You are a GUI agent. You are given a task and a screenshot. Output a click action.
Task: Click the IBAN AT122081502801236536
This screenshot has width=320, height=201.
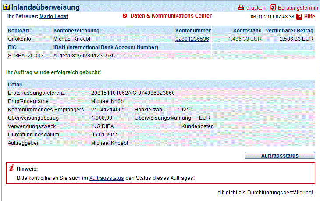84,56
